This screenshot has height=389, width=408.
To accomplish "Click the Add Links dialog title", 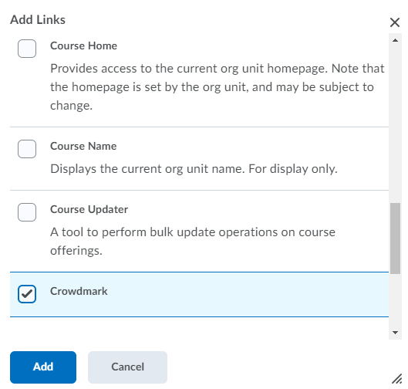I will (38, 20).
